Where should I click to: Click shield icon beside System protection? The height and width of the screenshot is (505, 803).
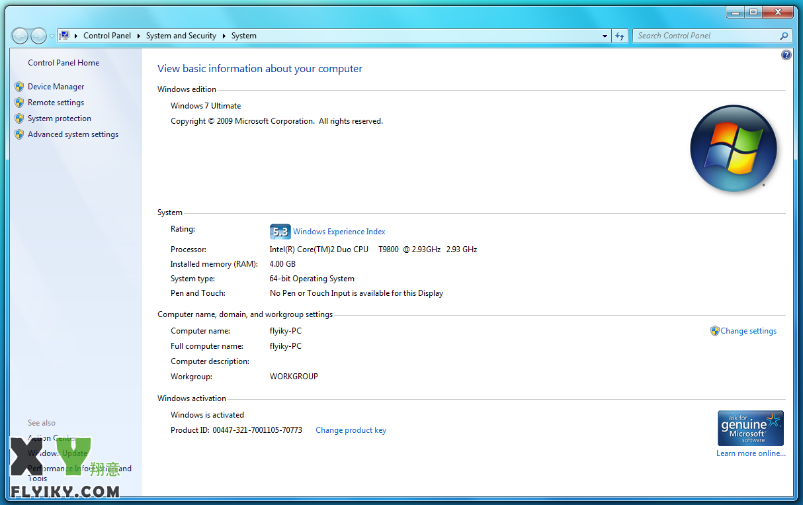(19, 118)
